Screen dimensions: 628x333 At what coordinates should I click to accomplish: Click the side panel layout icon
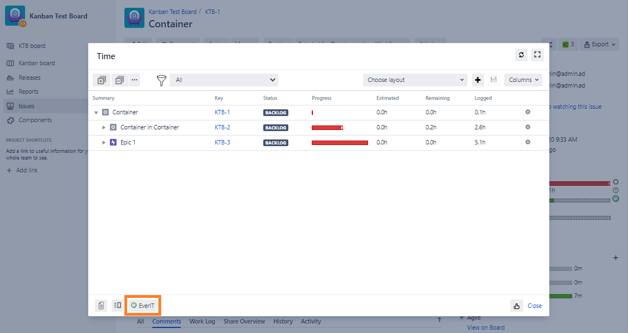coord(117,305)
